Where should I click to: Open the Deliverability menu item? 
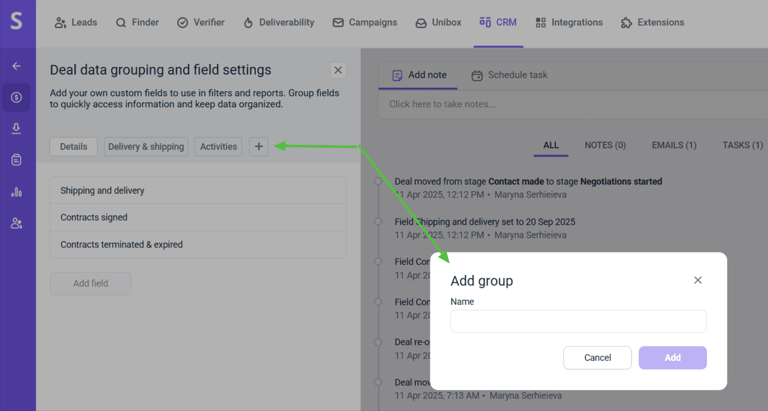click(279, 23)
